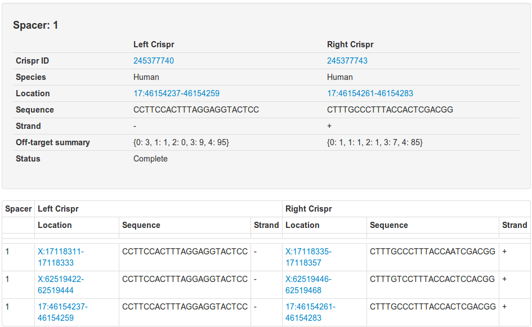532x327 pixels.
Task: Click the "Off-target summary" row label
Action: click(53, 142)
